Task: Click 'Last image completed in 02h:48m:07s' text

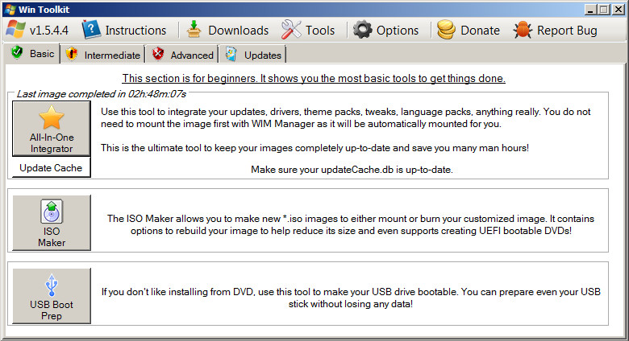Action: [101, 94]
